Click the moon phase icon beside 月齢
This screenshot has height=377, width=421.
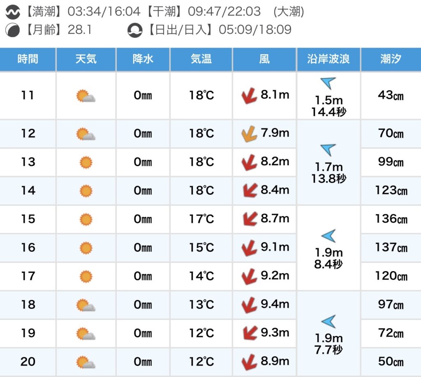click(x=12, y=30)
